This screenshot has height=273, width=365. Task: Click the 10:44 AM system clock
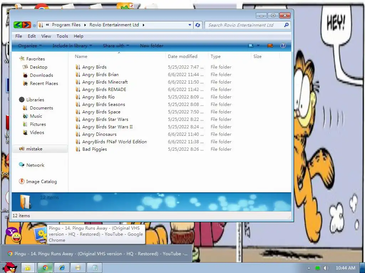point(345,268)
